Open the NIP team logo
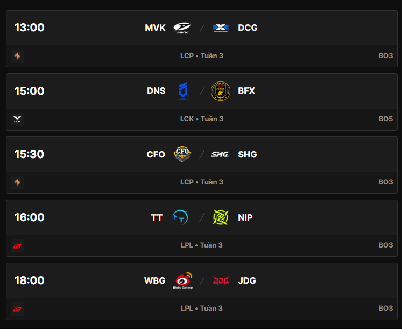The height and width of the screenshot is (329, 402). point(221,217)
